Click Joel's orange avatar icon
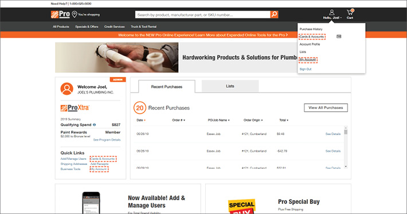Image resolution: width=407 pixels, height=214 pixels. pyautogui.click(x=66, y=88)
